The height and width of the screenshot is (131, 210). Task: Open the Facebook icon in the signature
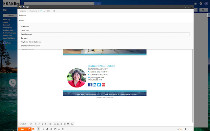tap(90, 84)
